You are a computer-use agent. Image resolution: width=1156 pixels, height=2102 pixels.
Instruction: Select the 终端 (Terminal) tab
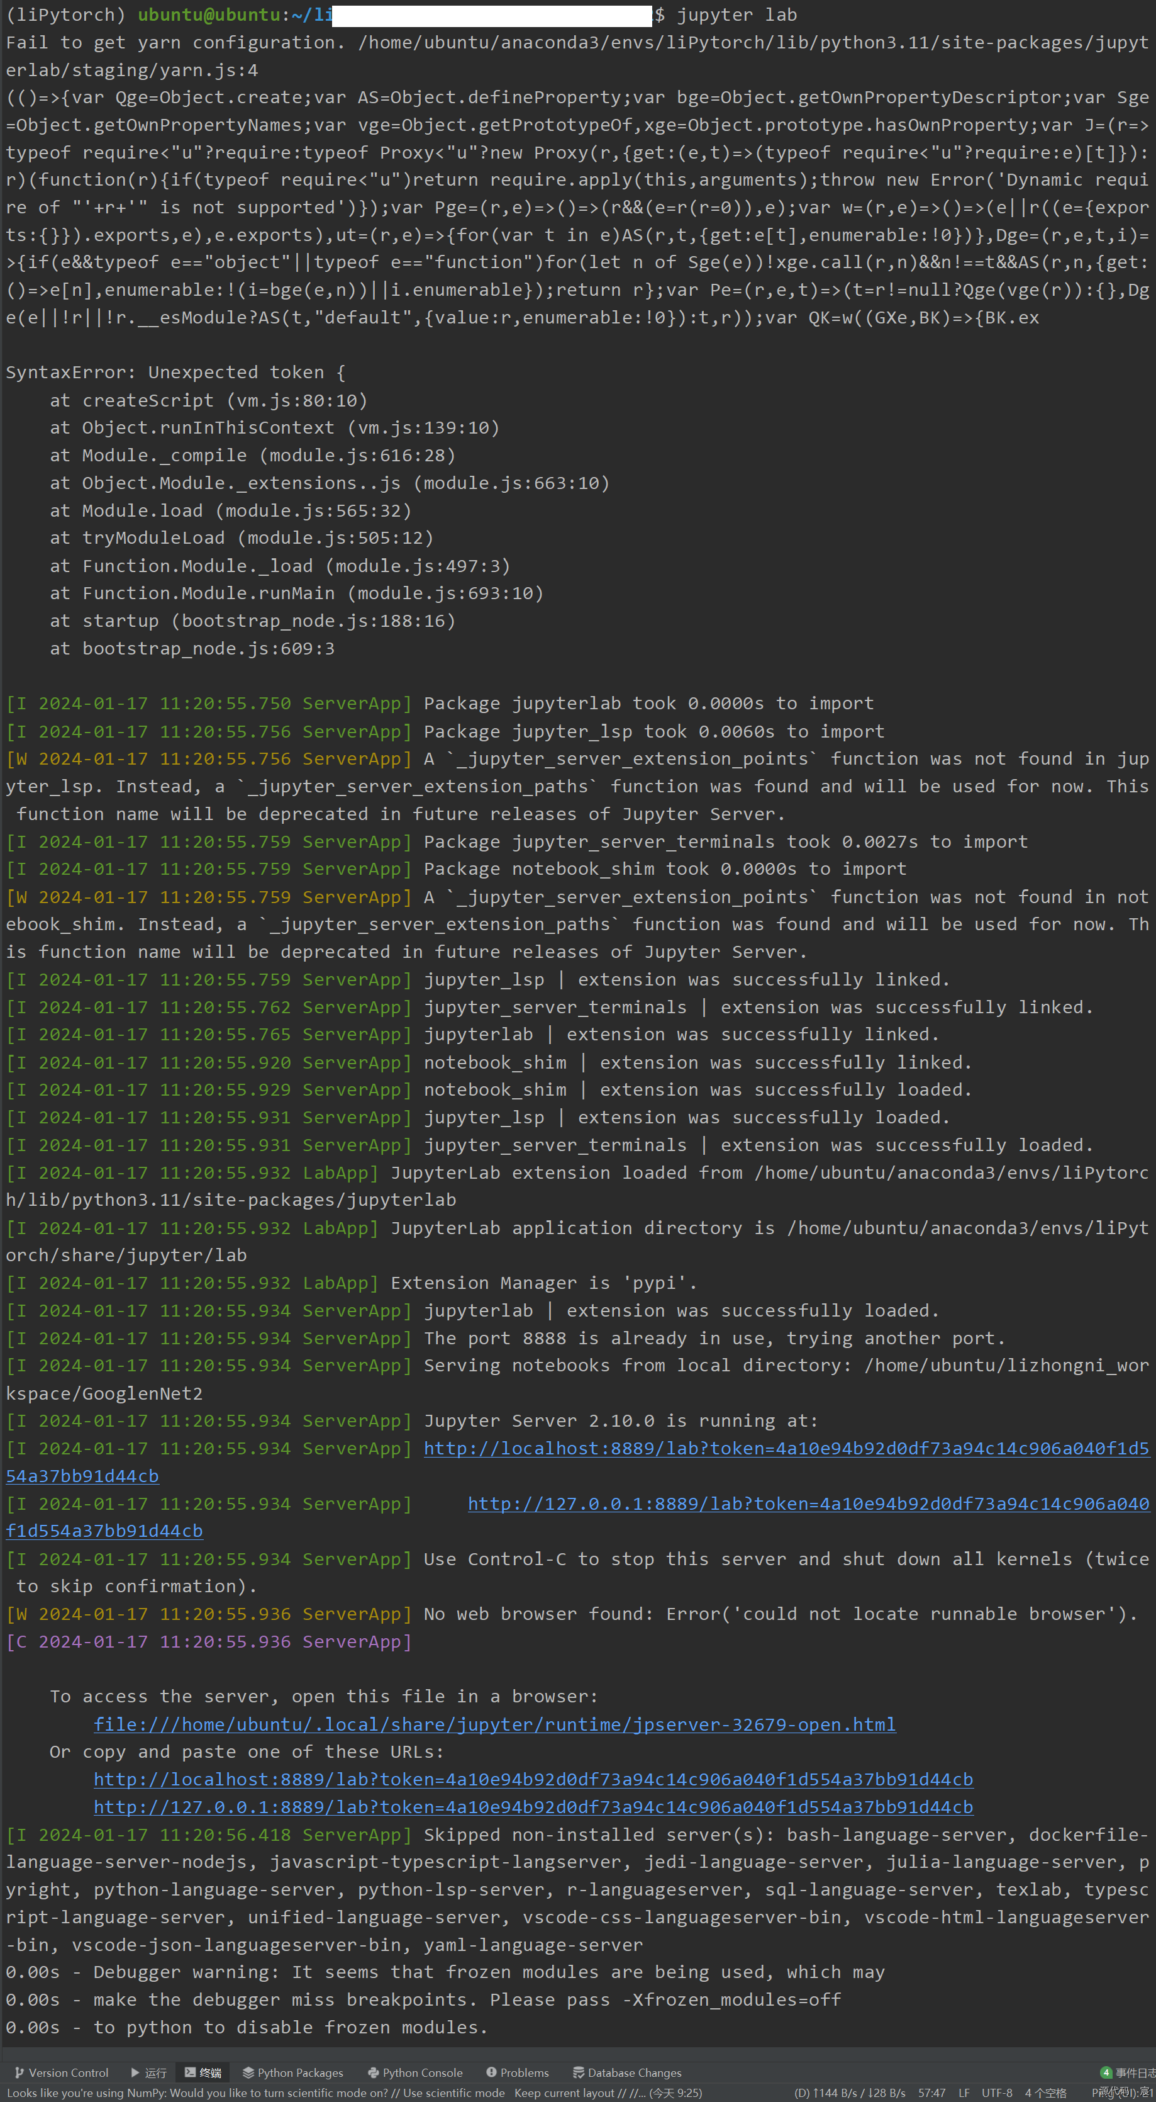[x=203, y=2072]
